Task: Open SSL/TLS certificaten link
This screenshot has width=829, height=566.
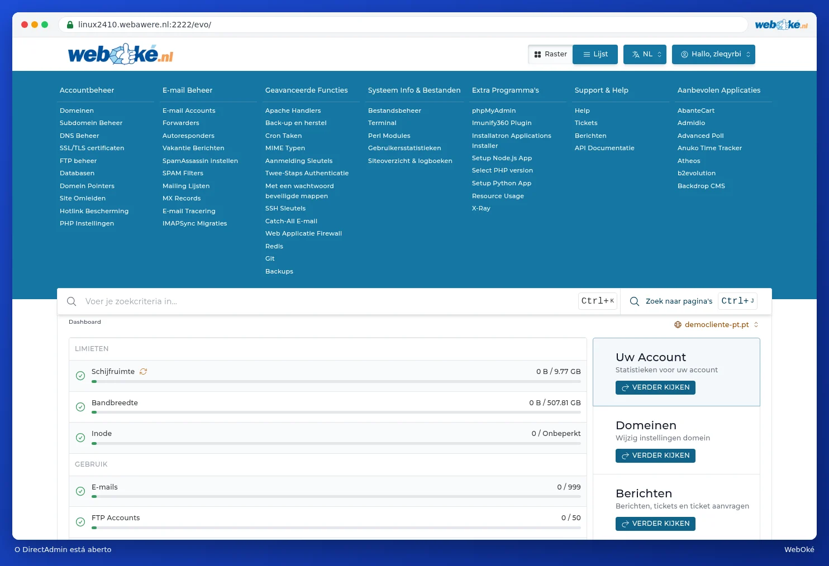Action: 92,148
